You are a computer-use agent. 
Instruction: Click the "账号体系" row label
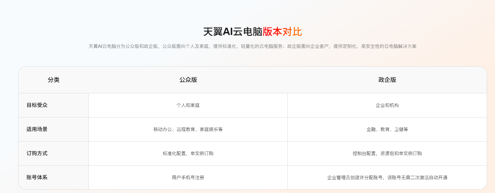pyautogui.click(x=37, y=177)
